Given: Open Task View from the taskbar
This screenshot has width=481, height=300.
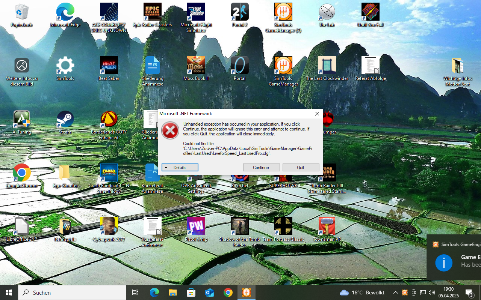Looking at the screenshot, I should pos(135,292).
